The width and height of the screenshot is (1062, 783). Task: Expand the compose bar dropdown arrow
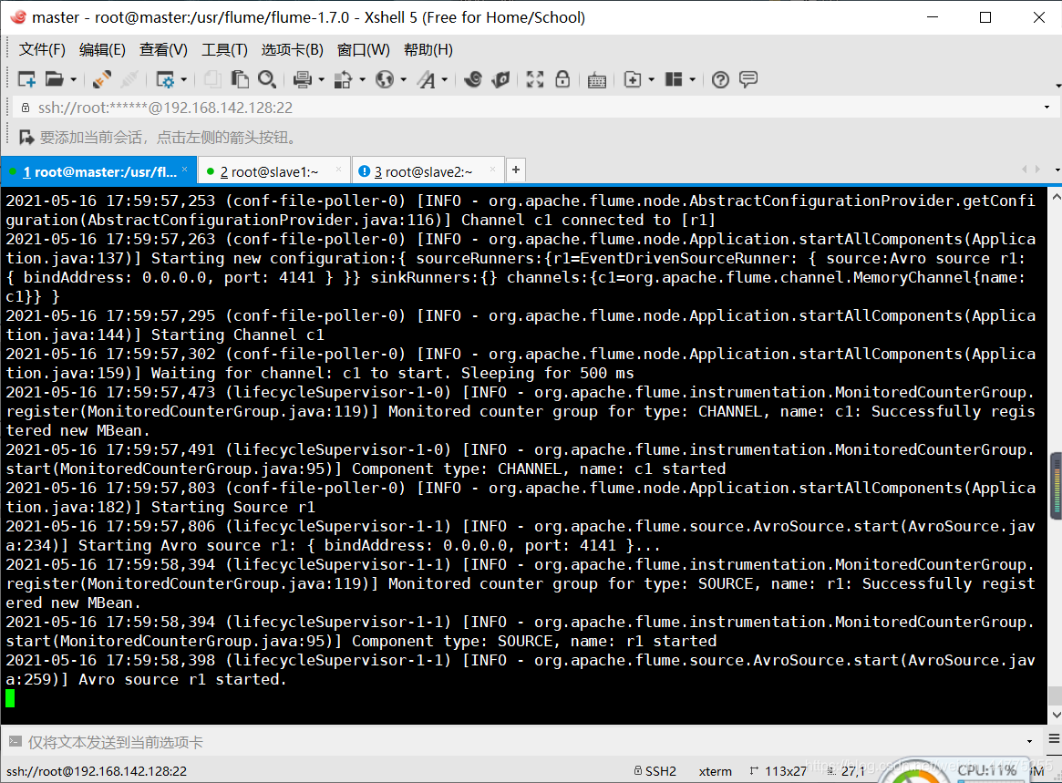[1029, 742]
